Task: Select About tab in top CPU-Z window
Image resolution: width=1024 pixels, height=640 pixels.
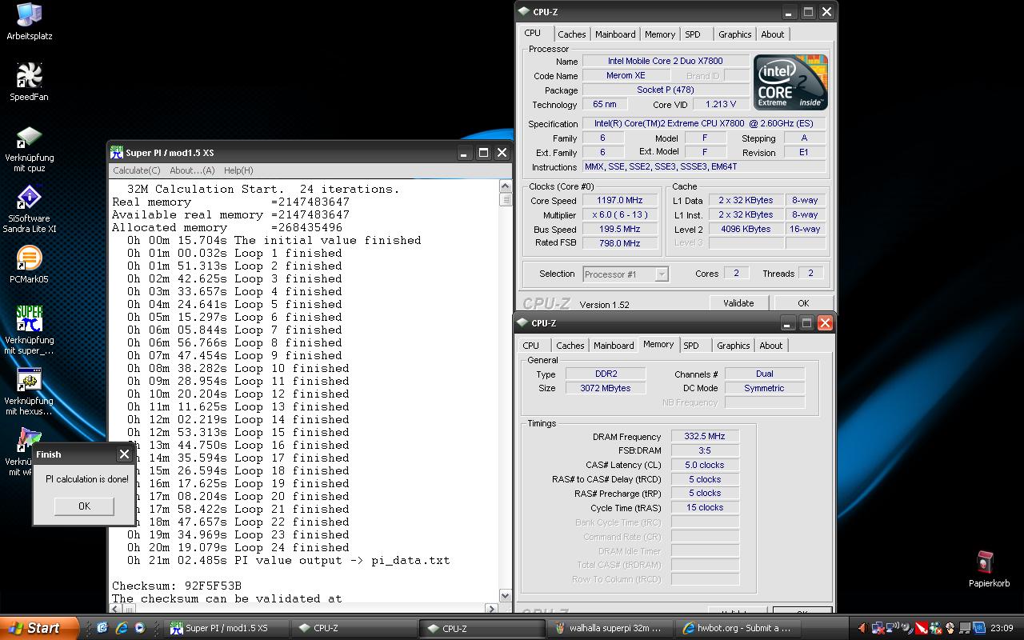Action: point(773,34)
